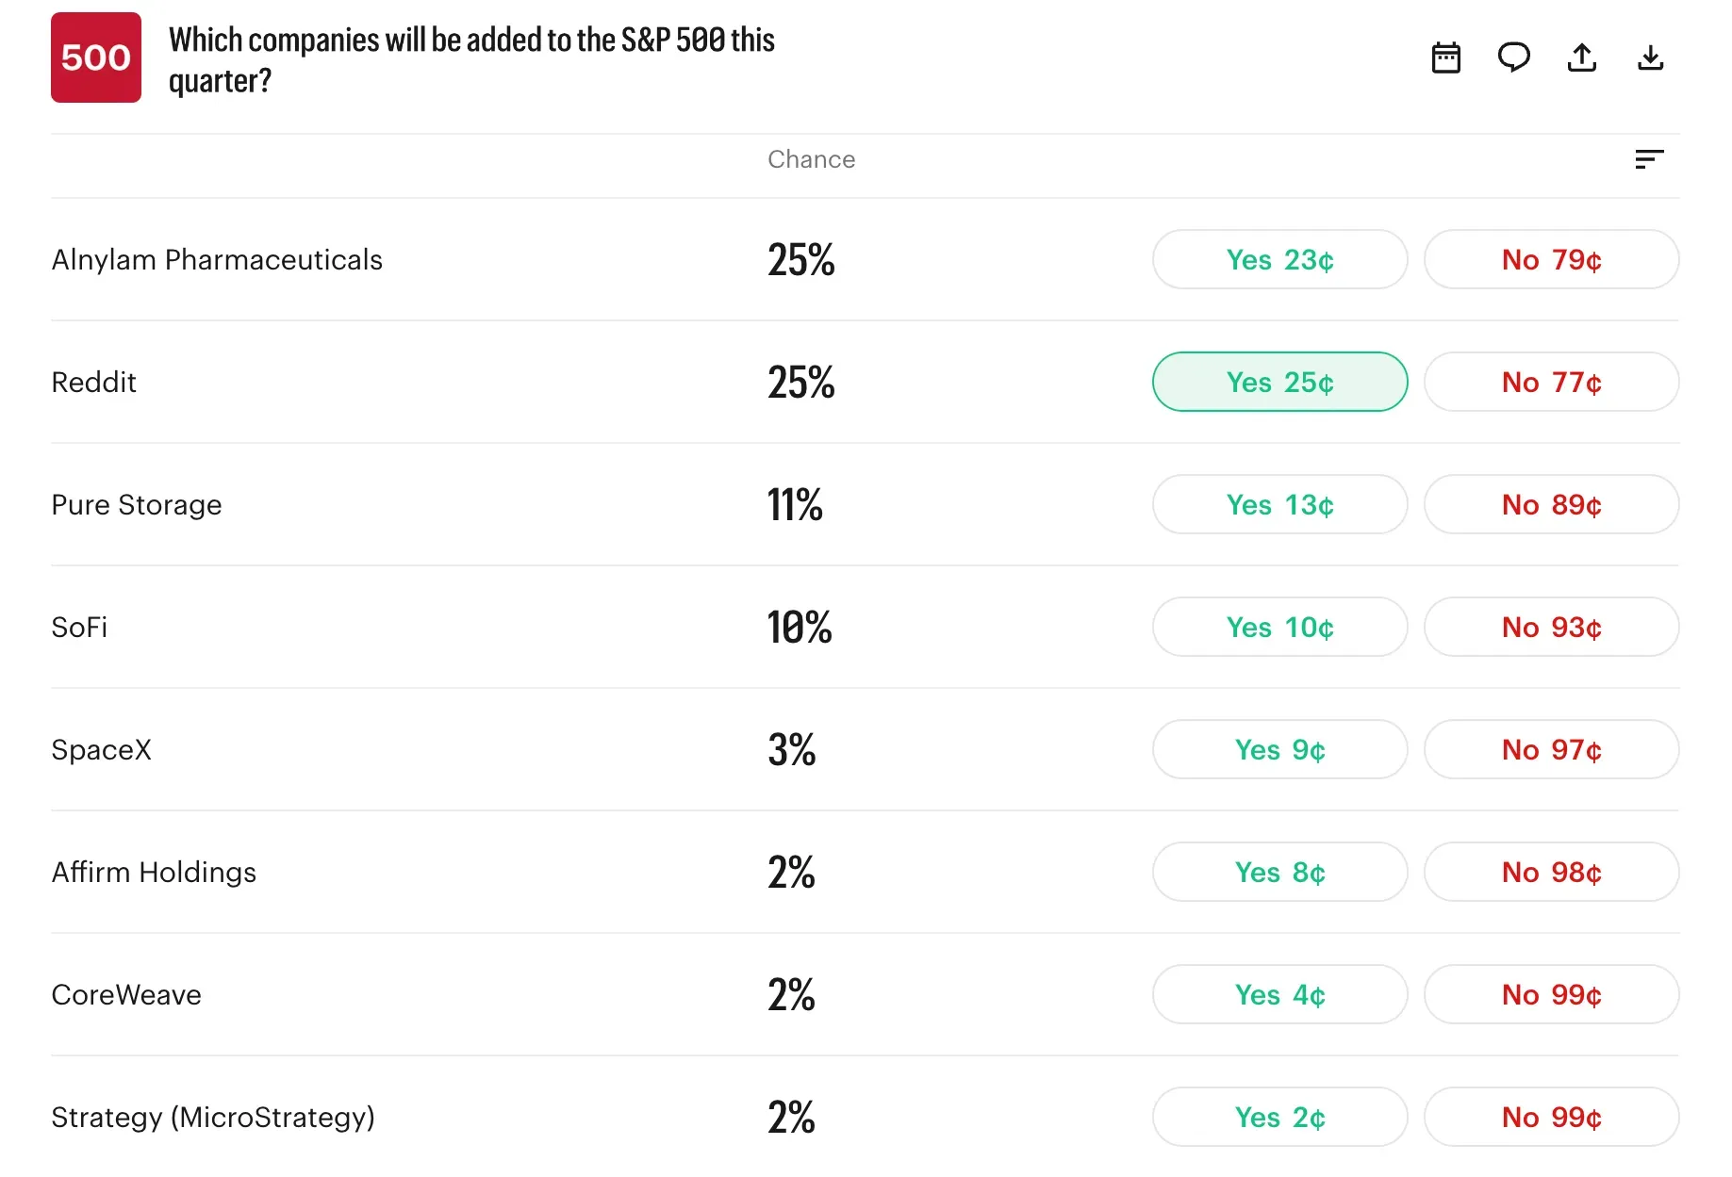Image resolution: width=1732 pixels, height=1177 pixels.
Task: Click the Chance column header
Action: click(x=811, y=159)
